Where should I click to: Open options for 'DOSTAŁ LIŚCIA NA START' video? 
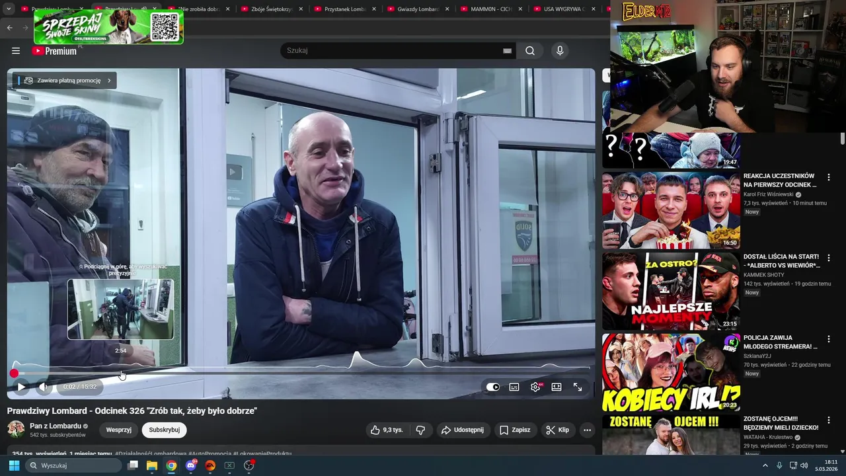point(829,258)
